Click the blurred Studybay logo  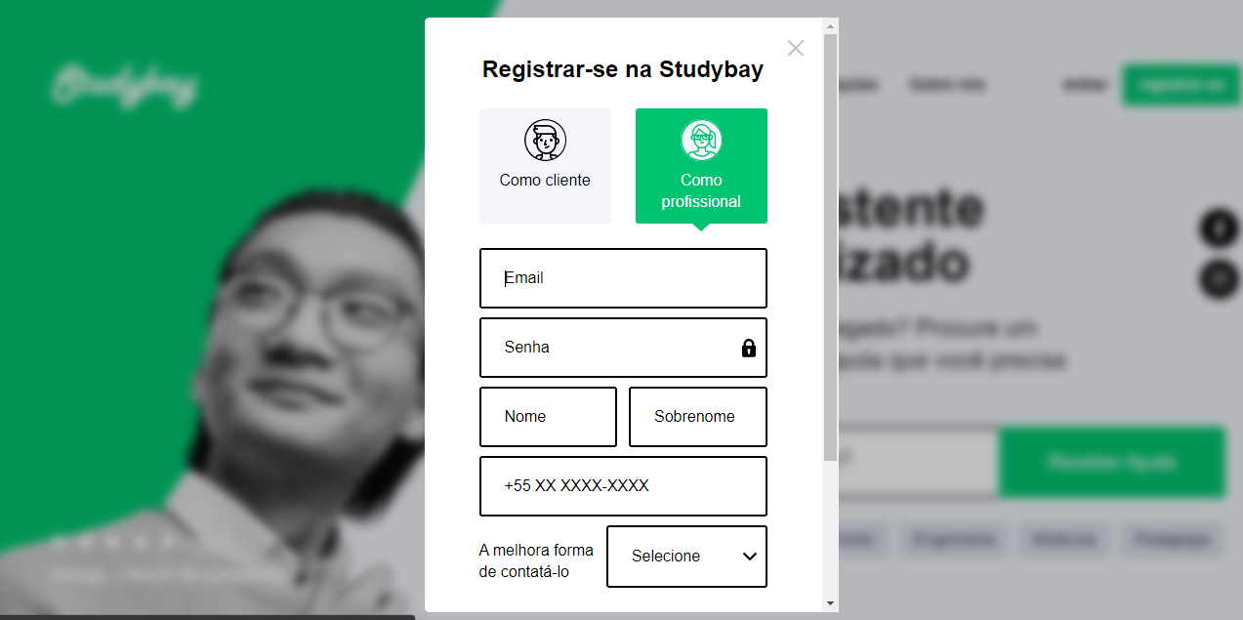[x=124, y=86]
